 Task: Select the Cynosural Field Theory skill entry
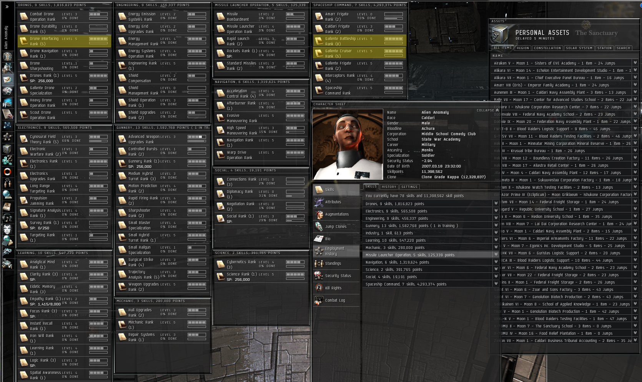64,139
